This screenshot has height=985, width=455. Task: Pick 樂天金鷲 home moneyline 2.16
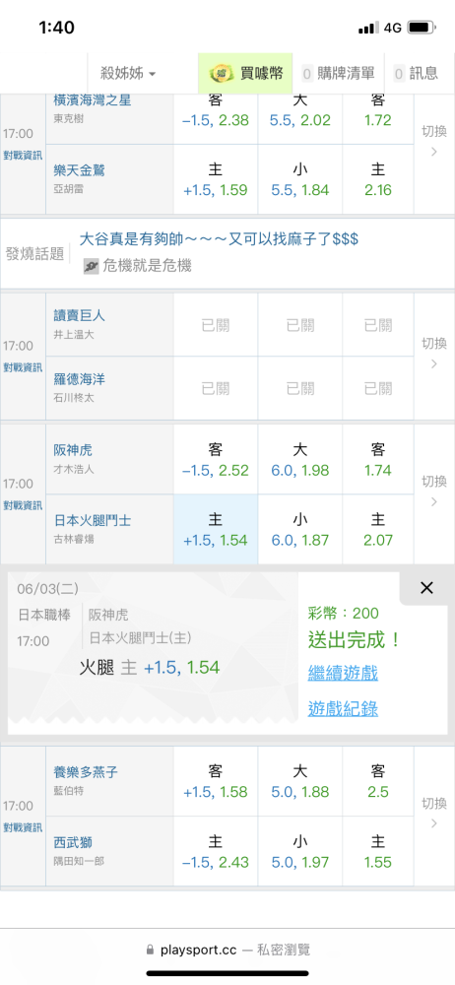pyautogui.click(x=378, y=179)
